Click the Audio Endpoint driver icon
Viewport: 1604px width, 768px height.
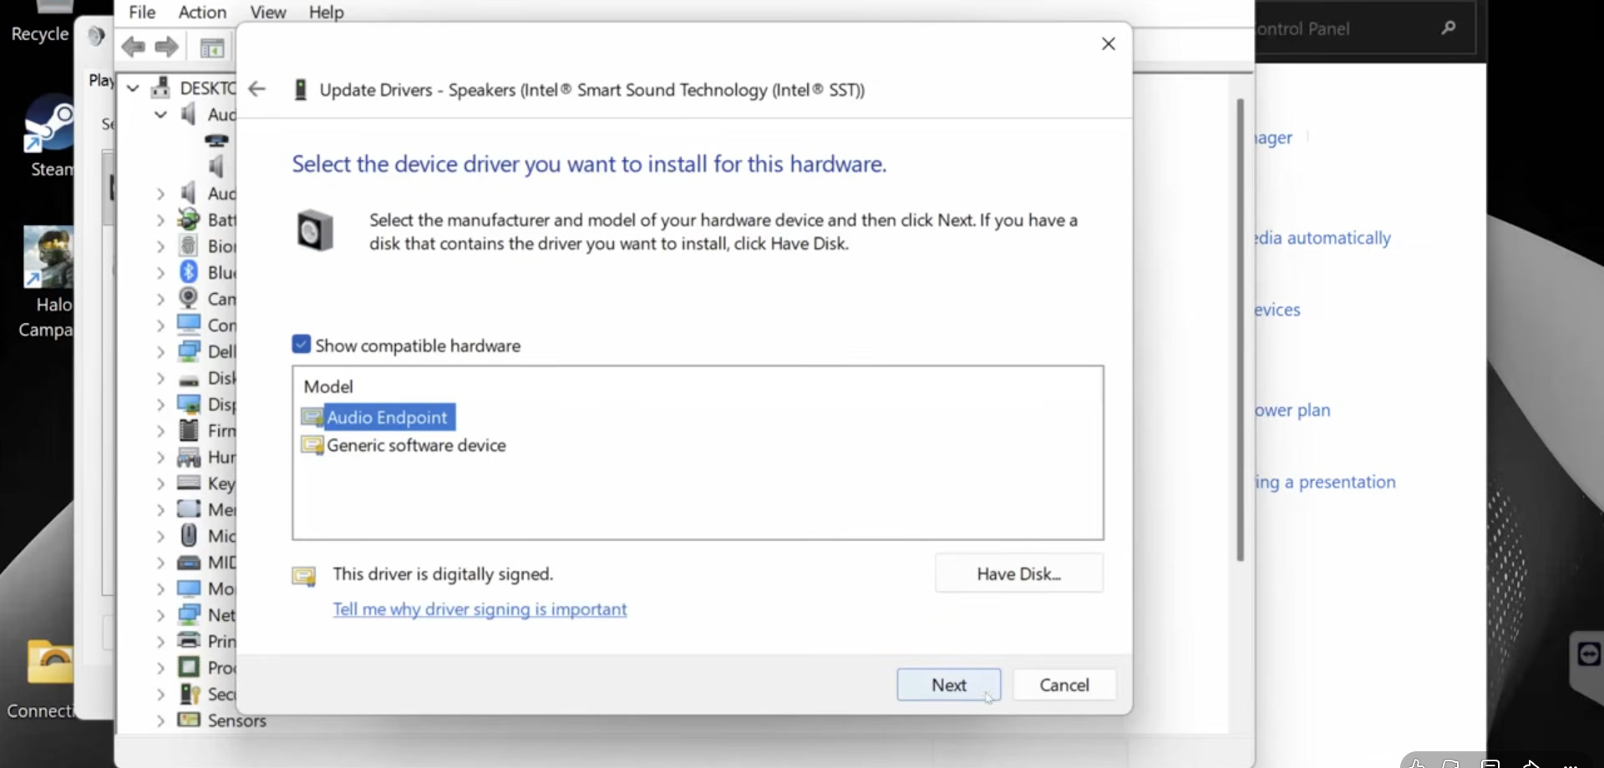(312, 417)
